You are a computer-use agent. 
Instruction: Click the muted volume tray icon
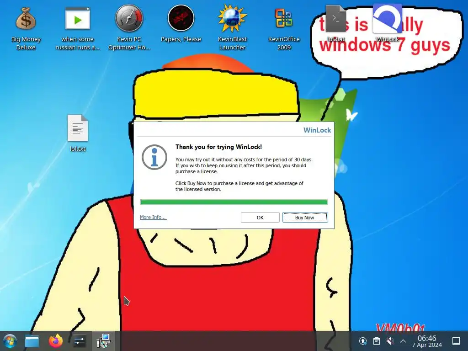coord(390,341)
